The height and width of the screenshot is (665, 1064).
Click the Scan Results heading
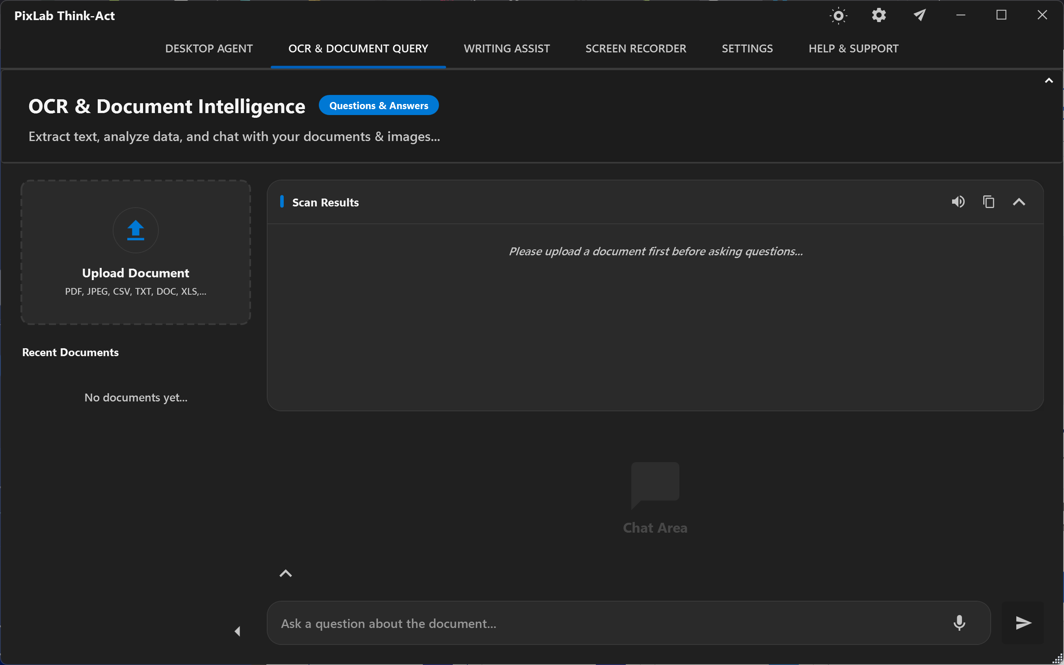326,202
